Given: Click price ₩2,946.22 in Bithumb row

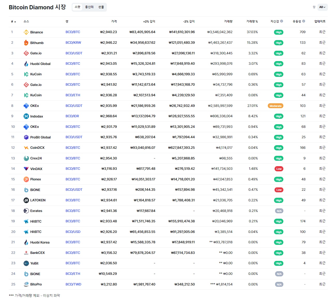Looking at the screenshot, I should point(109,43).
